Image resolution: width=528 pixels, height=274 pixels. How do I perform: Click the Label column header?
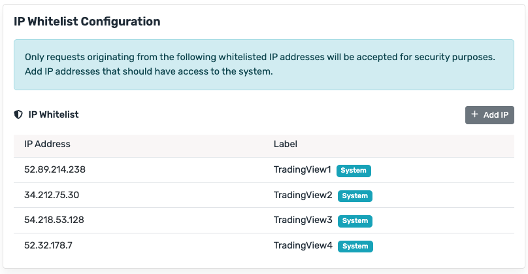285,144
